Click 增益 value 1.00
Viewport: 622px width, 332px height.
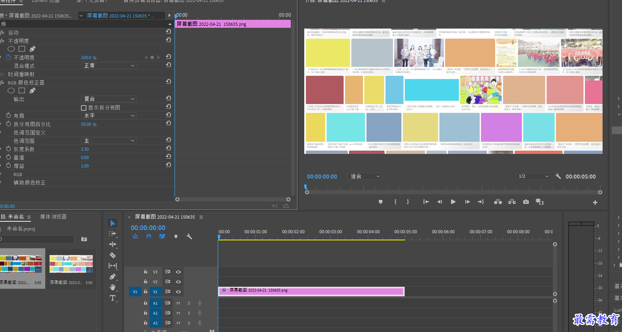pos(85,166)
